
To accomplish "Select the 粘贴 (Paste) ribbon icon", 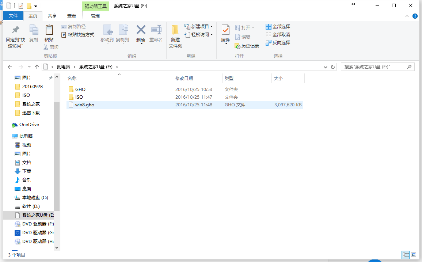I will (49, 35).
